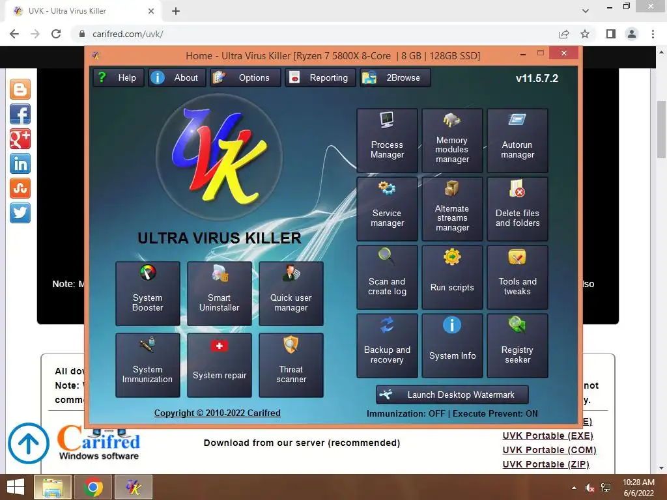Open Quick user manager
Screen dimensions: 667x500
291,294
